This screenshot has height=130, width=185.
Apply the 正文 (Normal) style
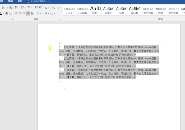point(69,10)
